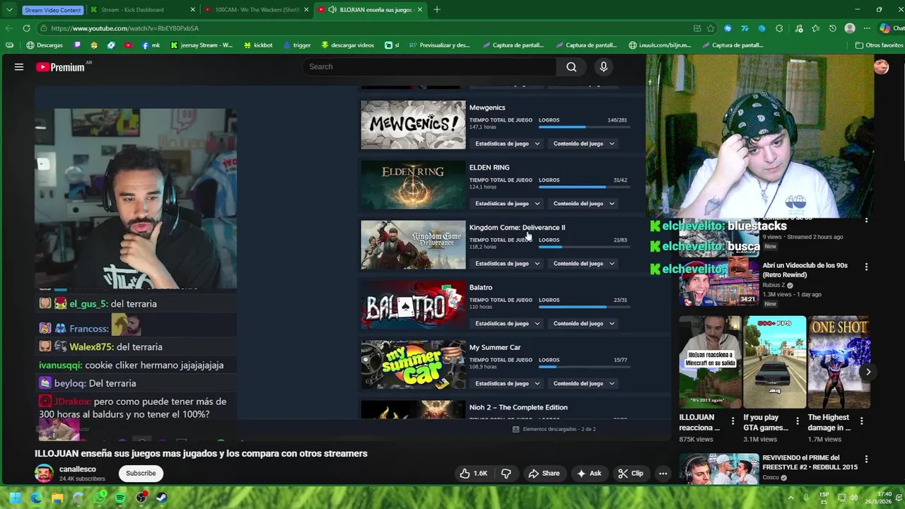Open 'One Shot' Shorts thumbnail

click(x=839, y=362)
